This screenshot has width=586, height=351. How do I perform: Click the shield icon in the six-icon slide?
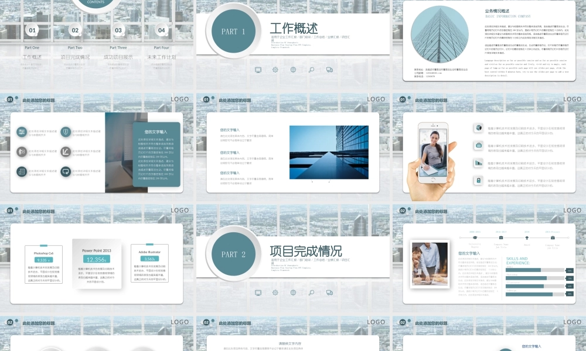point(65,132)
